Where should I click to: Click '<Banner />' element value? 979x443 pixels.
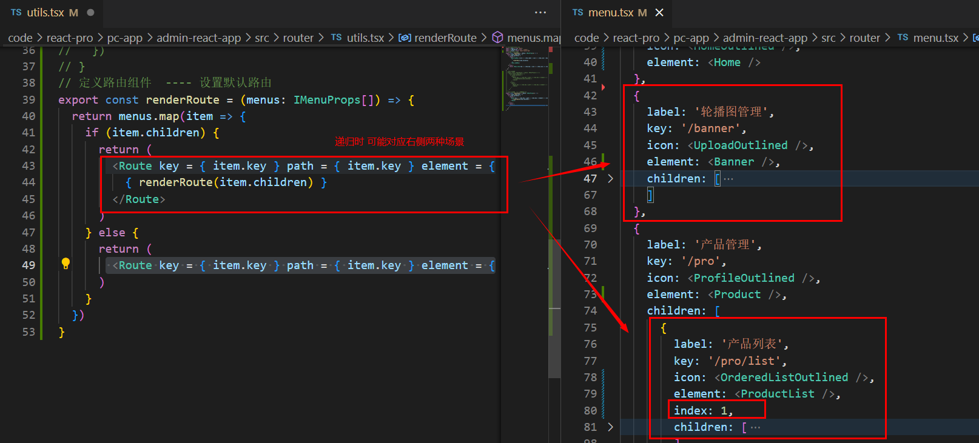(741, 161)
